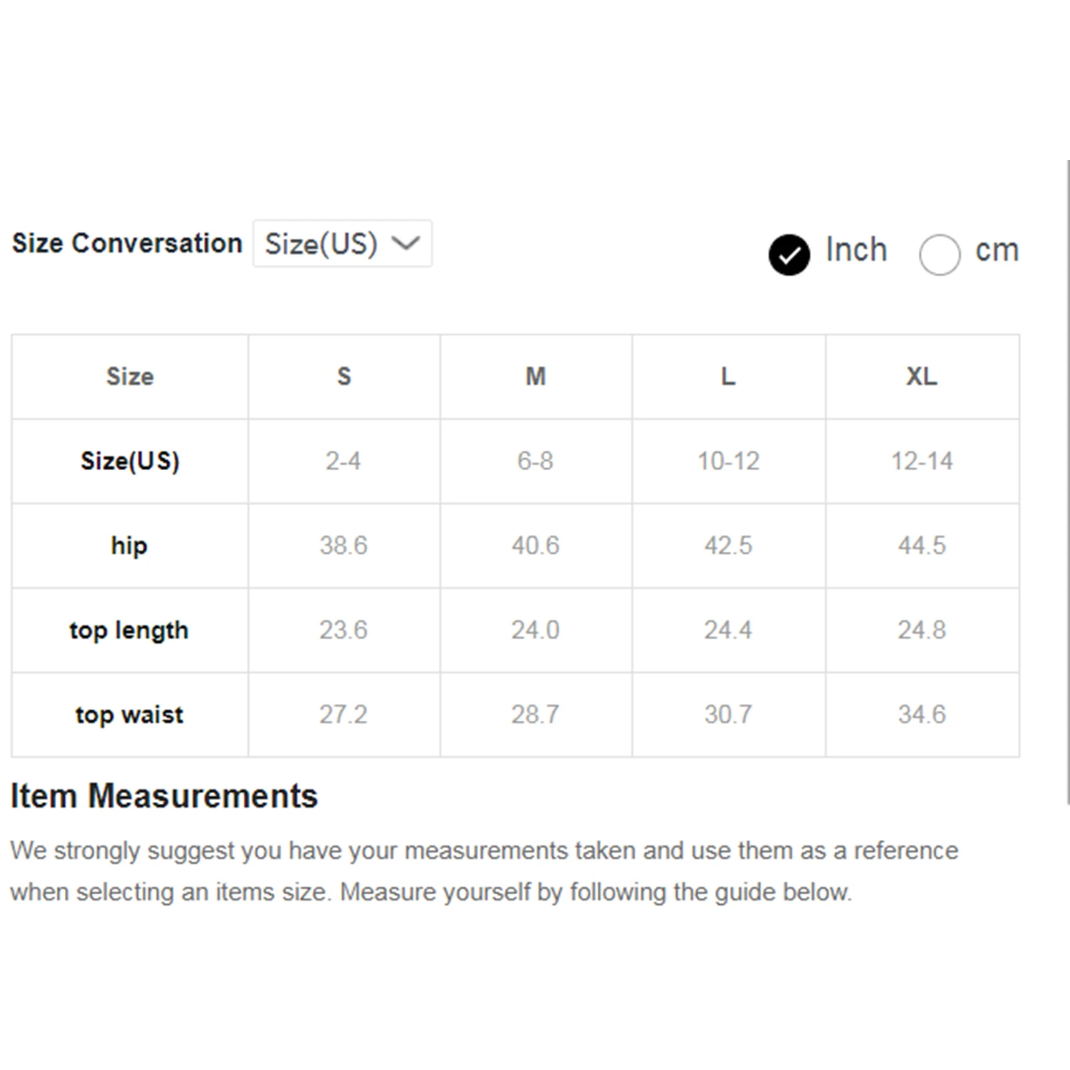Click the L size column header
This screenshot has width=1070, height=1070.
tap(728, 377)
